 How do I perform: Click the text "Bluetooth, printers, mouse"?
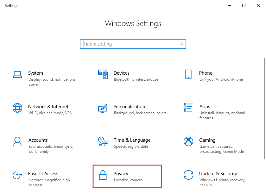point(136,79)
